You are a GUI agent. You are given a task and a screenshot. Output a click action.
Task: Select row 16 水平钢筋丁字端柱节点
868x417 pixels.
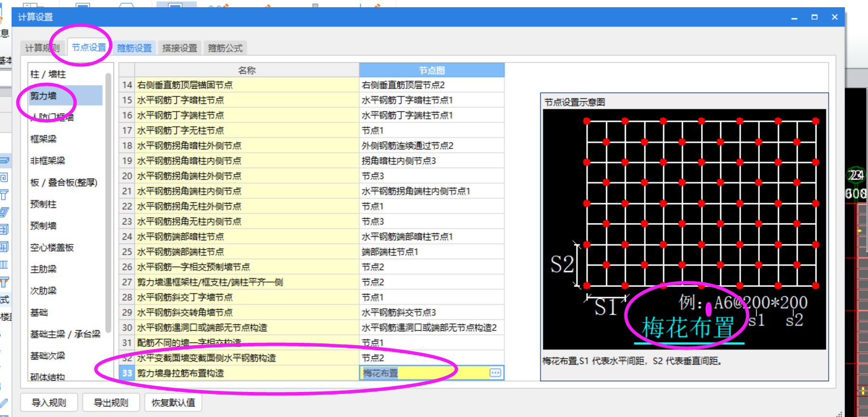[247, 115]
